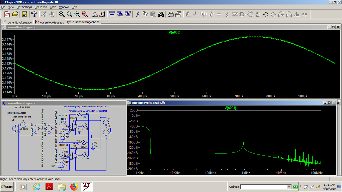Click the Zoom out minus magnifier

(77, 14)
